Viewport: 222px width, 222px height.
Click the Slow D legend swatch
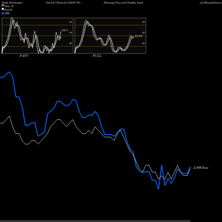3,5
